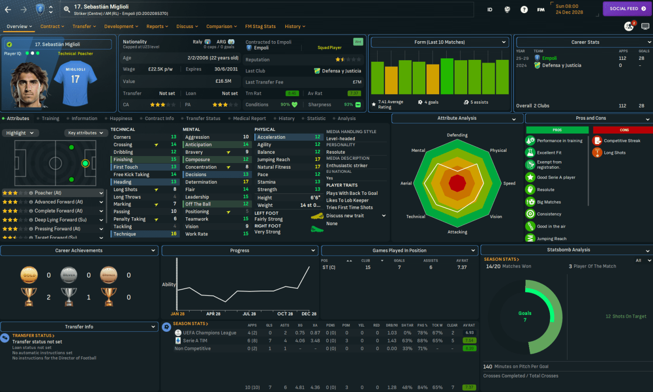
Task: Open the FM Stag Stats tab
Action: (x=260, y=27)
